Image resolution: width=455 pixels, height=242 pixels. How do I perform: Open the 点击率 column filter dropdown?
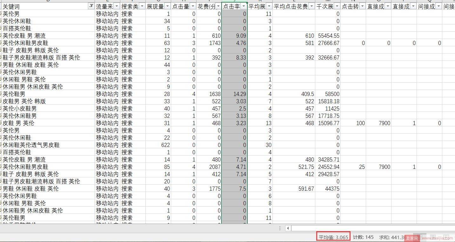(244, 6)
